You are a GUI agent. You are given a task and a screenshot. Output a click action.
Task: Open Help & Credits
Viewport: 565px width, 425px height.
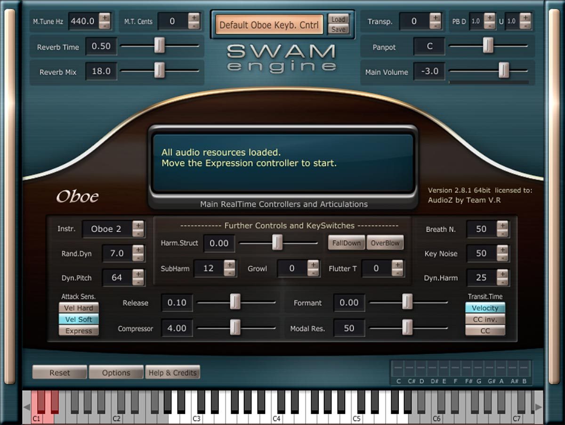[x=172, y=372]
